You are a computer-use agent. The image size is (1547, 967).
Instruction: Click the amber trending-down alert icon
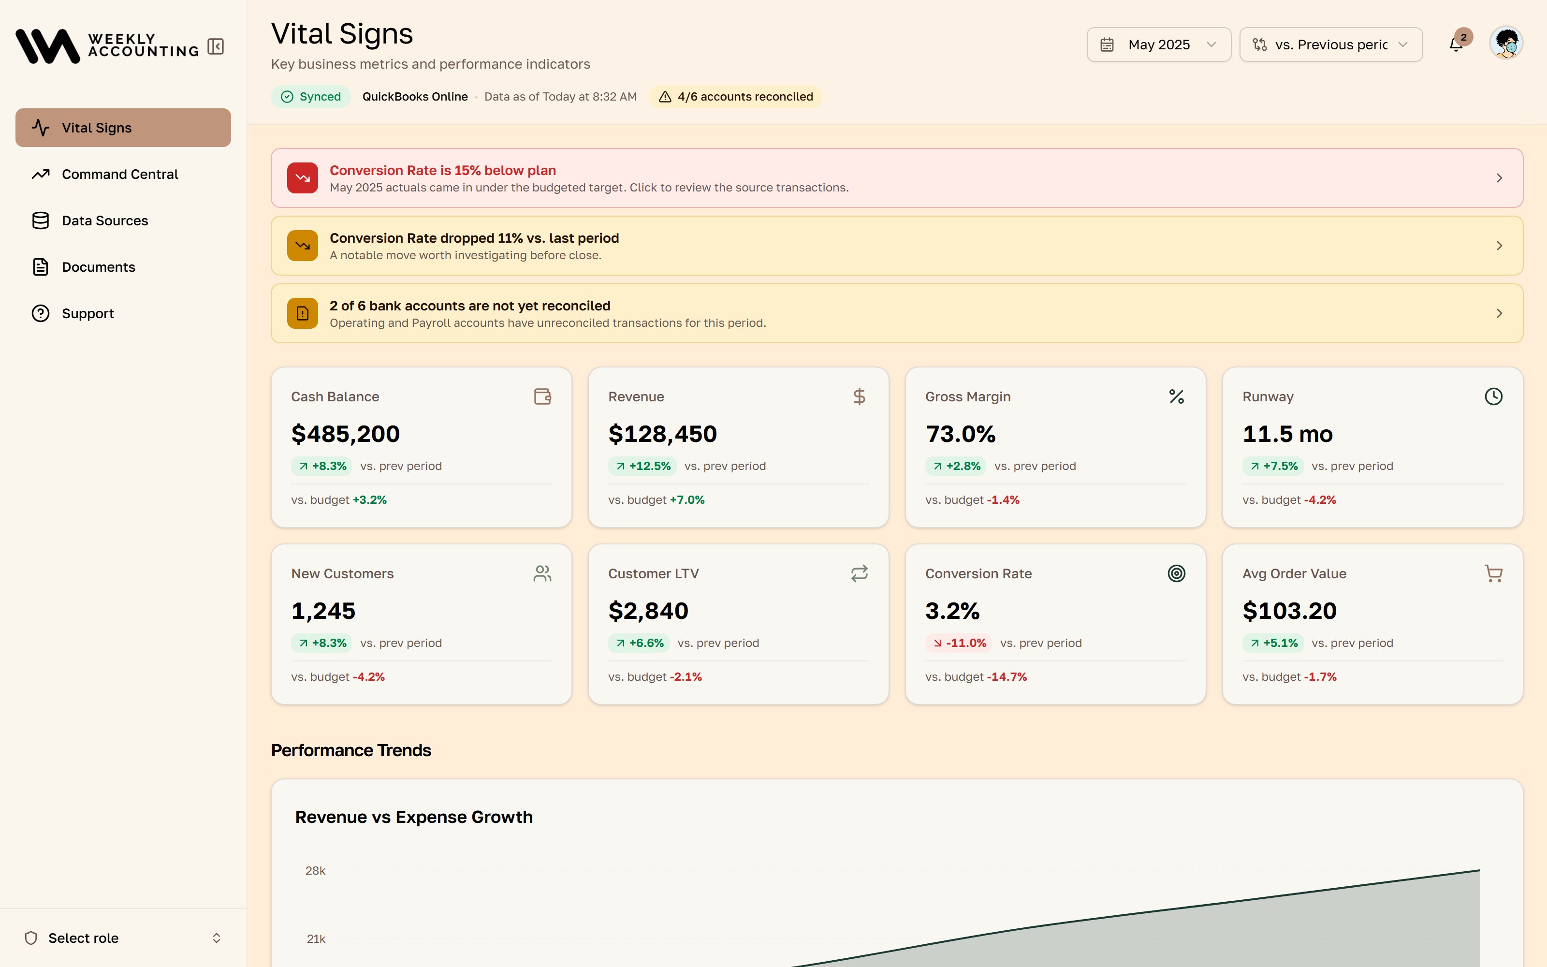click(x=302, y=246)
